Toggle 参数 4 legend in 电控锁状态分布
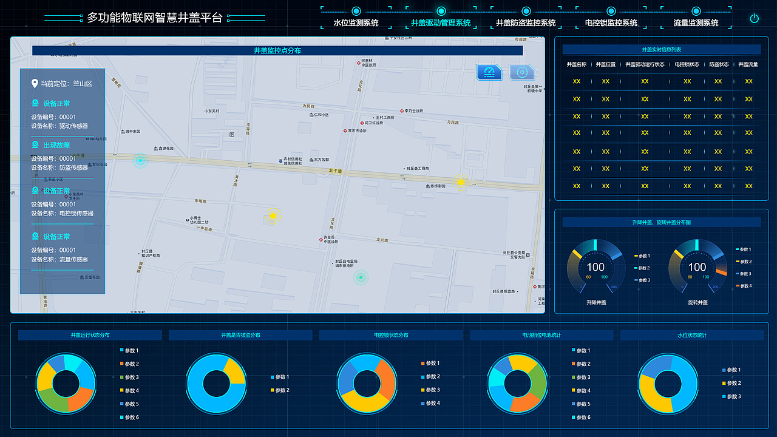 click(x=430, y=404)
